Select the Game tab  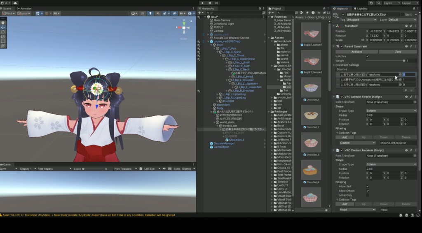coord(5,164)
